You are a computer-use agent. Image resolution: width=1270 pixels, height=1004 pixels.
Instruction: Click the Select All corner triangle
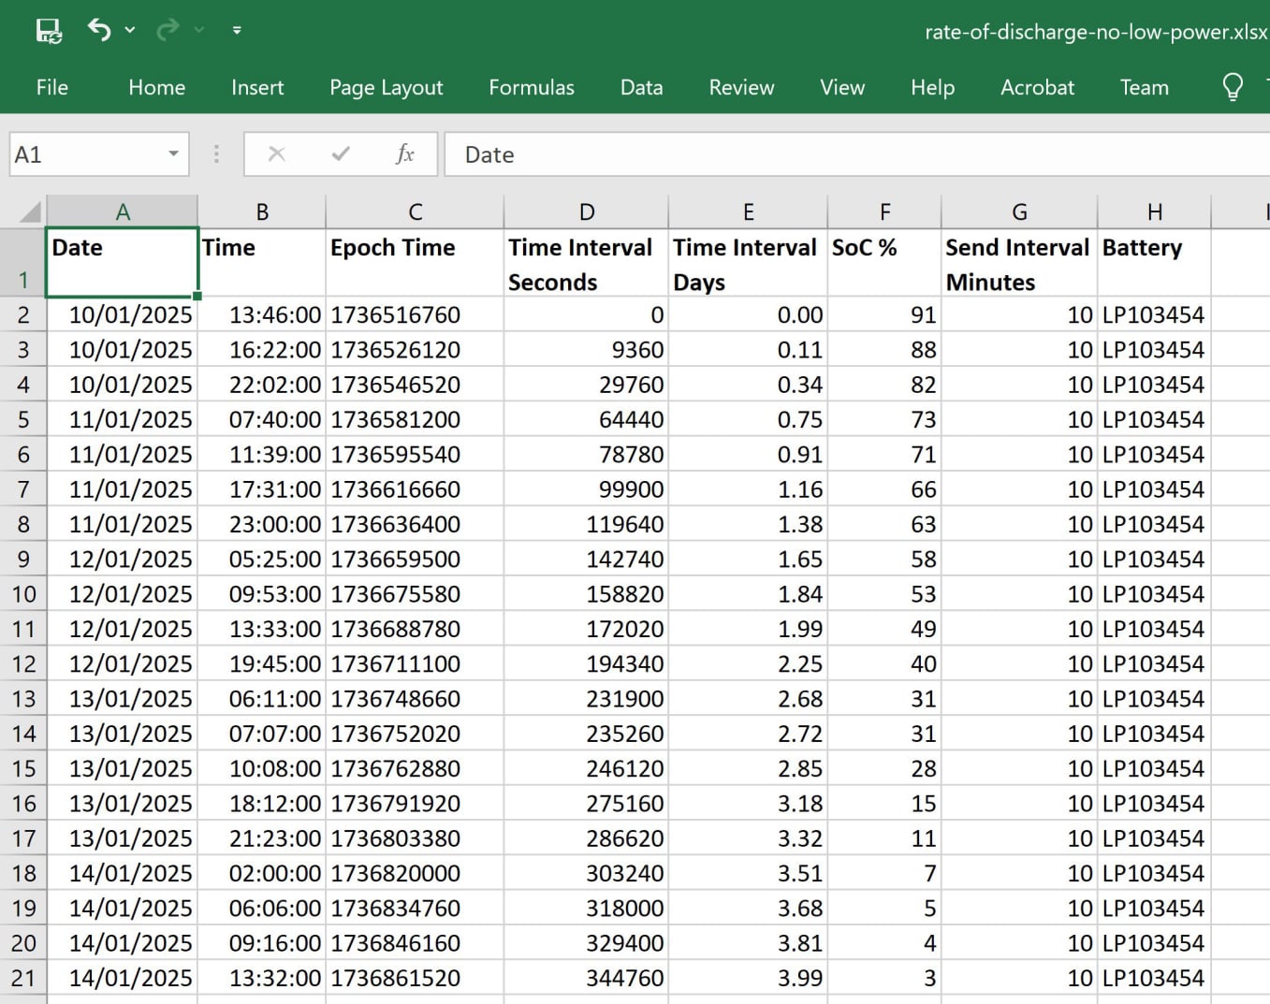pyautogui.click(x=30, y=211)
